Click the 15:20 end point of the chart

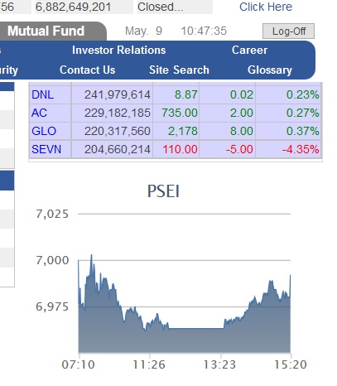tap(291, 364)
